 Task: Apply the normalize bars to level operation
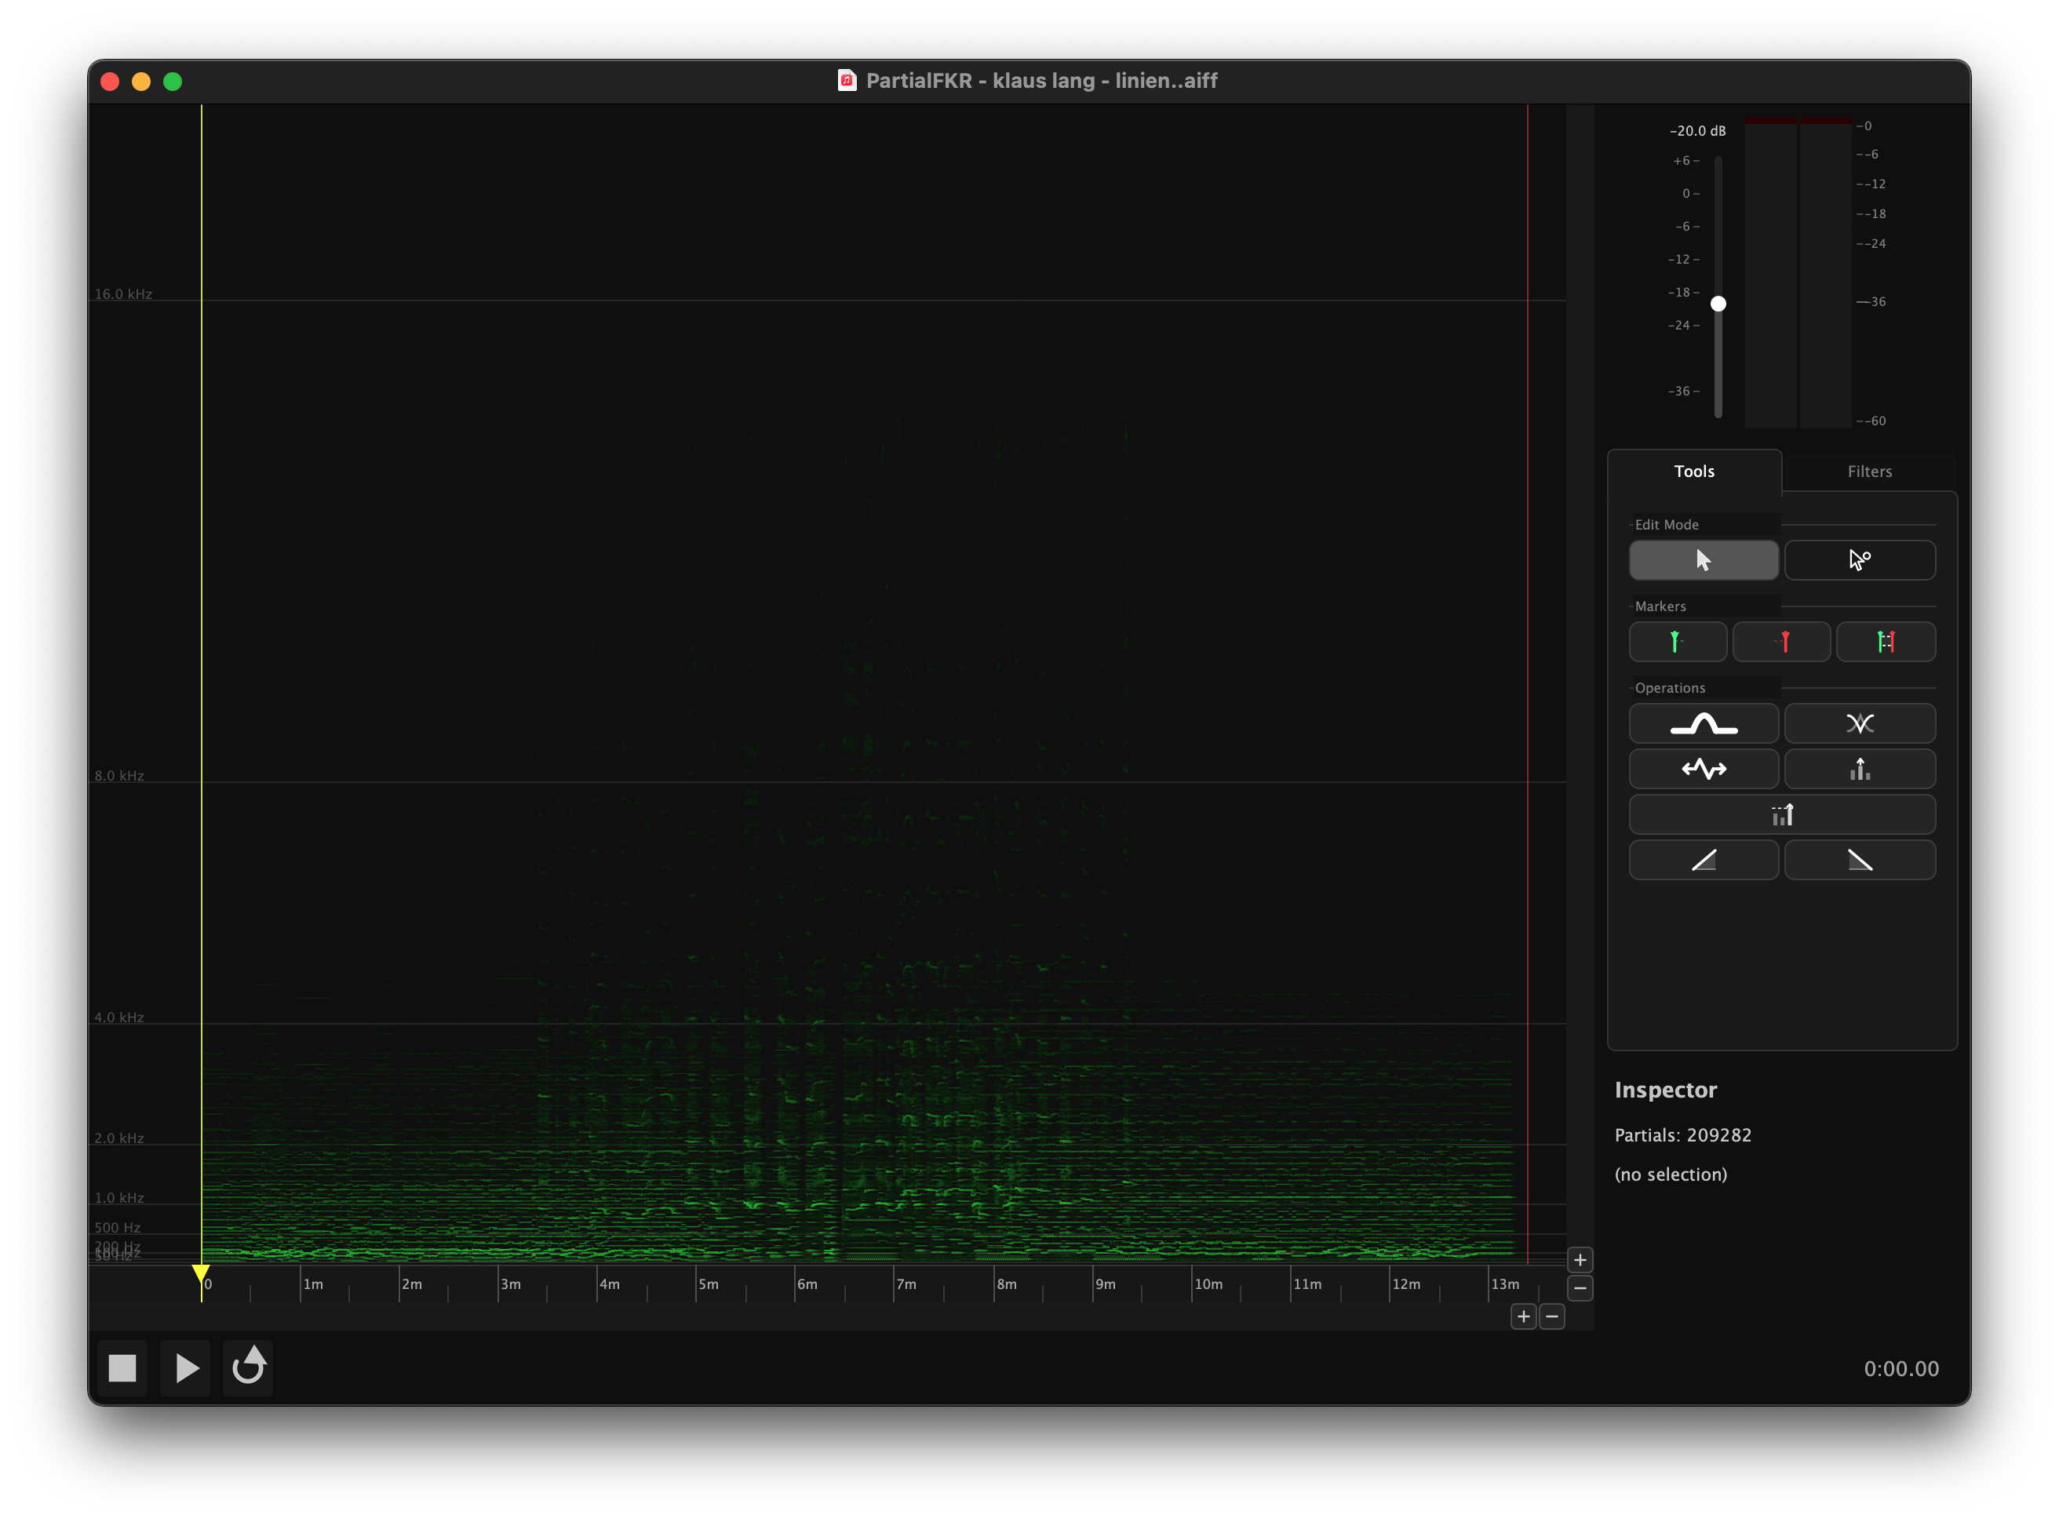pos(1782,814)
